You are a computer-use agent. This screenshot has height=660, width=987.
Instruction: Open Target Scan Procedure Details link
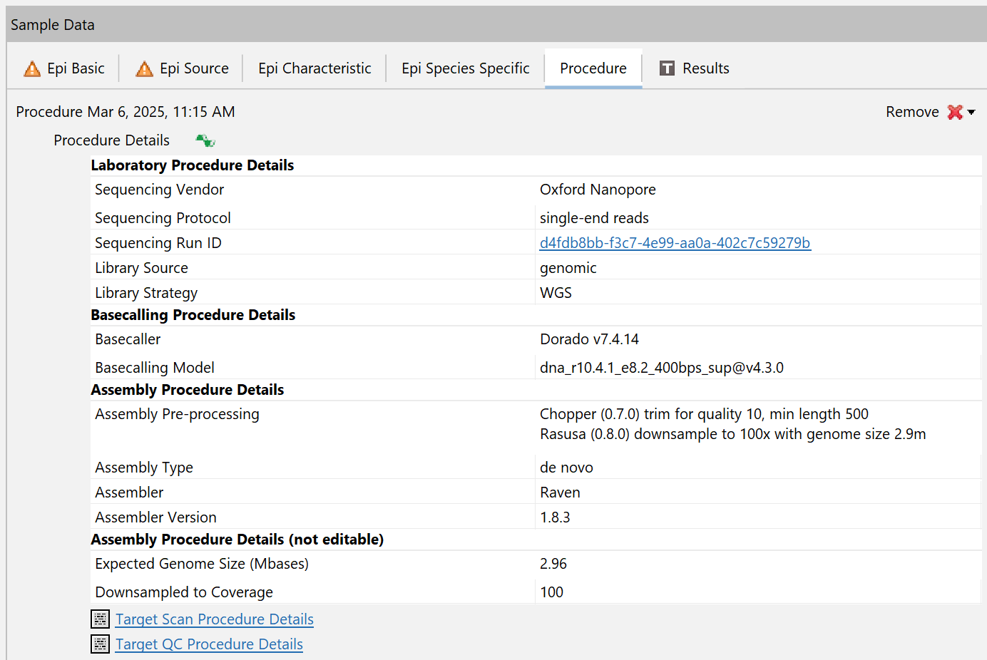215,619
